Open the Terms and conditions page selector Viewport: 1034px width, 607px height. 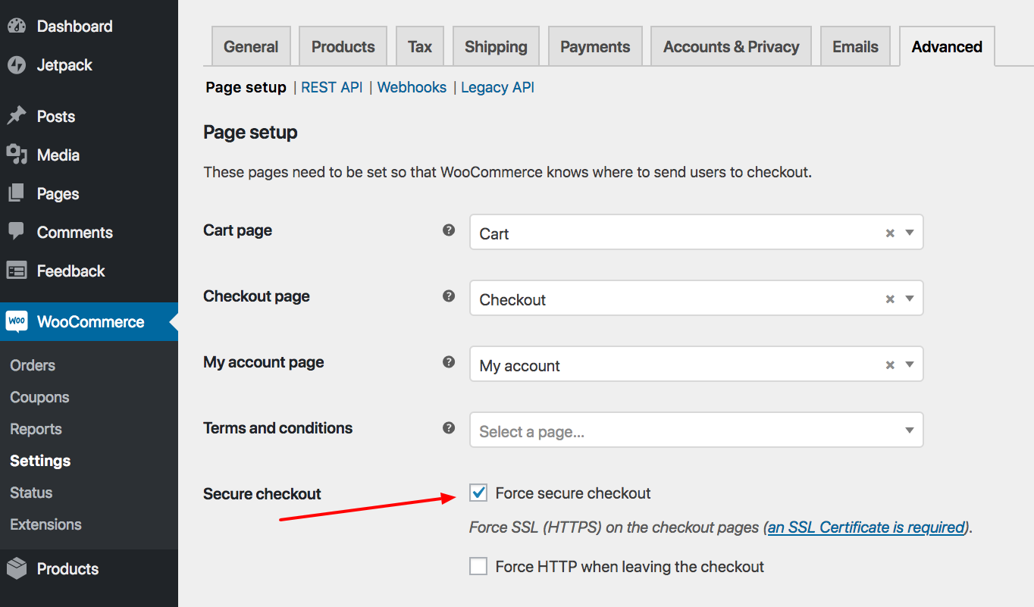(696, 430)
